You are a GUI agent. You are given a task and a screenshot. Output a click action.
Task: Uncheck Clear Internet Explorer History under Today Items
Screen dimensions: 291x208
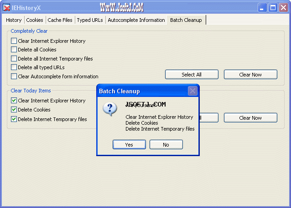click(x=14, y=101)
